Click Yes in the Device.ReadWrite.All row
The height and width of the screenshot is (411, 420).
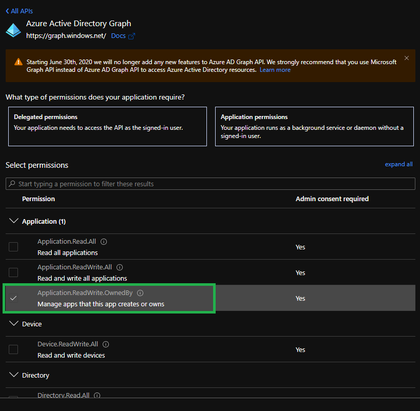(x=300, y=350)
